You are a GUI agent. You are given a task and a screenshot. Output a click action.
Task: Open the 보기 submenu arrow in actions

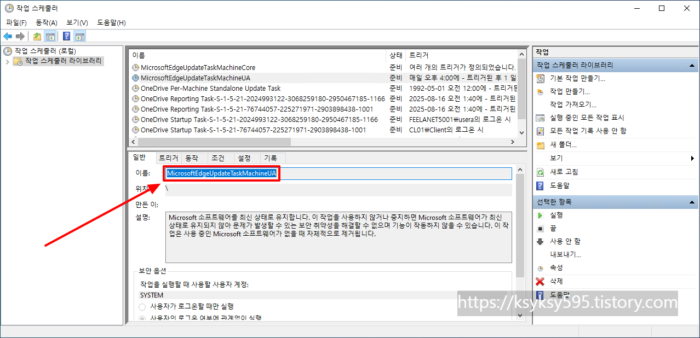[693, 159]
